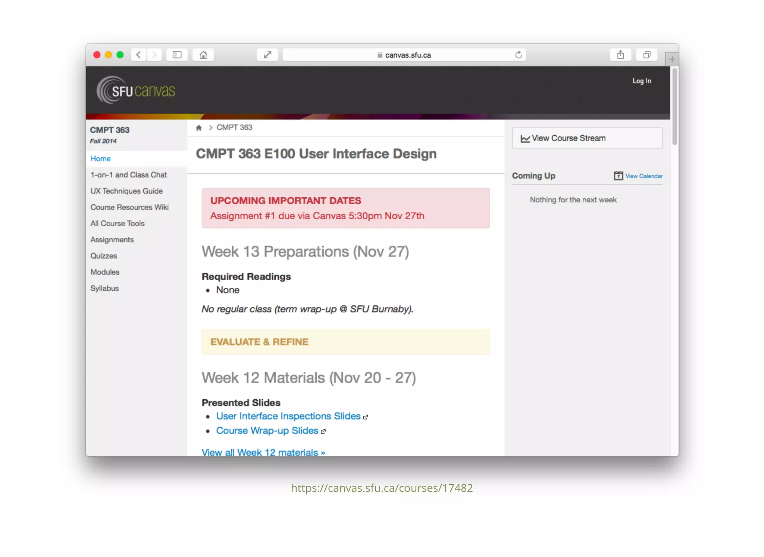This screenshot has width=764, height=557.
Task: Reload the page with the refresh icon
Action: 519,55
